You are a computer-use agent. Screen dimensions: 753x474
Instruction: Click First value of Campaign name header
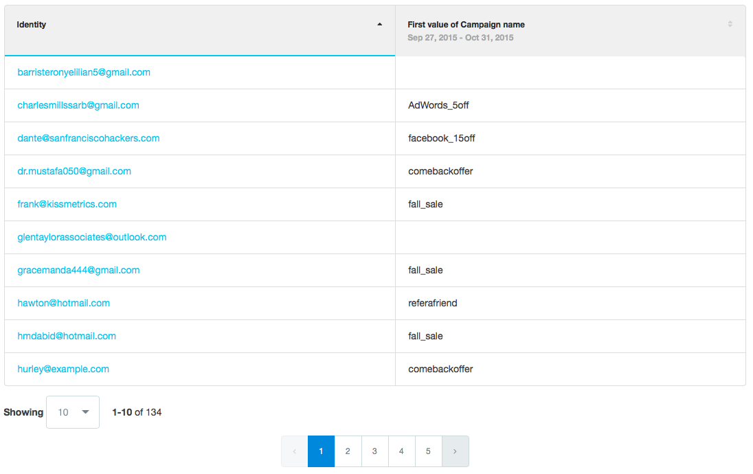(x=467, y=25)
